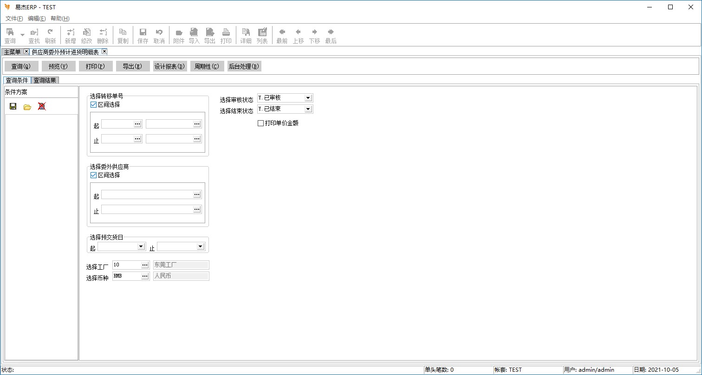
Task: Enable the 打印单价金额 checkbox
Action: (260, 123)
